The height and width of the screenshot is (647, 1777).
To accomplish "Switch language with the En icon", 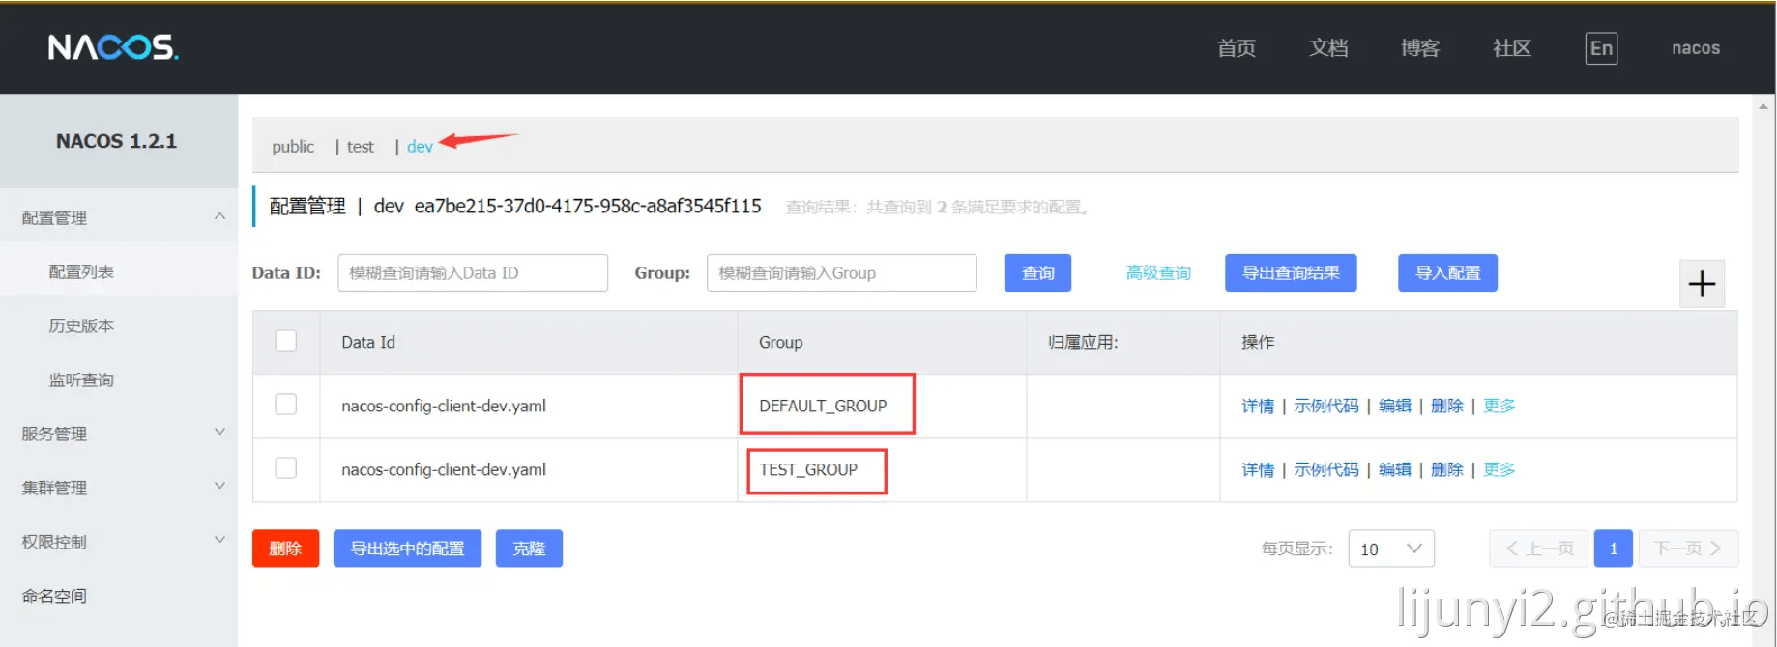I will 1601,48.
